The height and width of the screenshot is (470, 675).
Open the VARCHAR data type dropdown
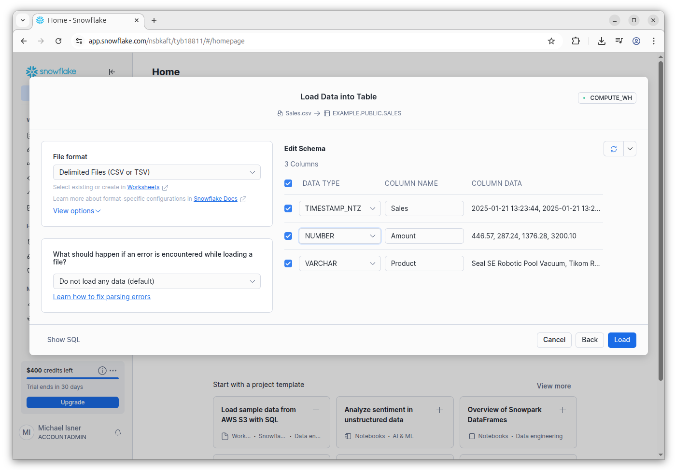tap(339, 263)
